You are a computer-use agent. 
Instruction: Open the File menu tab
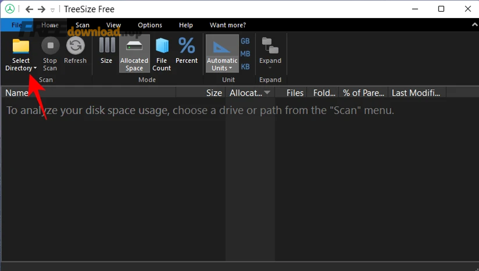[x=17, y=25]
